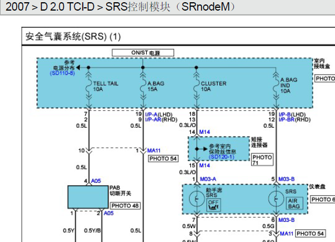Open the M03-A connector link
This screenshot has height=242, width=335.
click(x=208, y=179)
